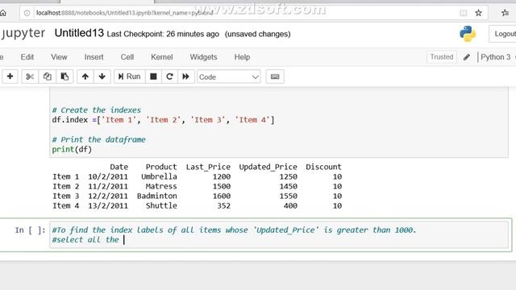Click the Logout button
516x290 pixels.
[503, 34]
